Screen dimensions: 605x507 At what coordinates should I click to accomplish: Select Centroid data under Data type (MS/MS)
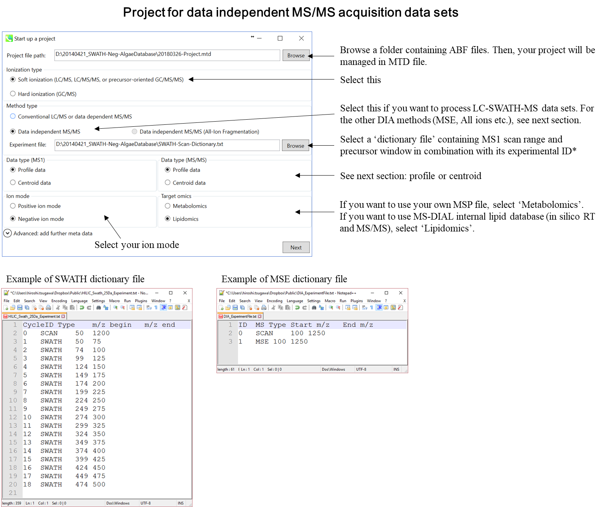pyautogui.click(x=168, y=183)
